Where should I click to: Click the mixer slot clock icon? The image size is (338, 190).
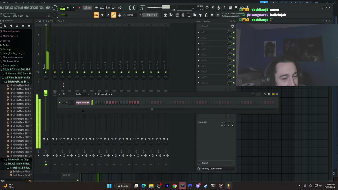pos(232,26)
